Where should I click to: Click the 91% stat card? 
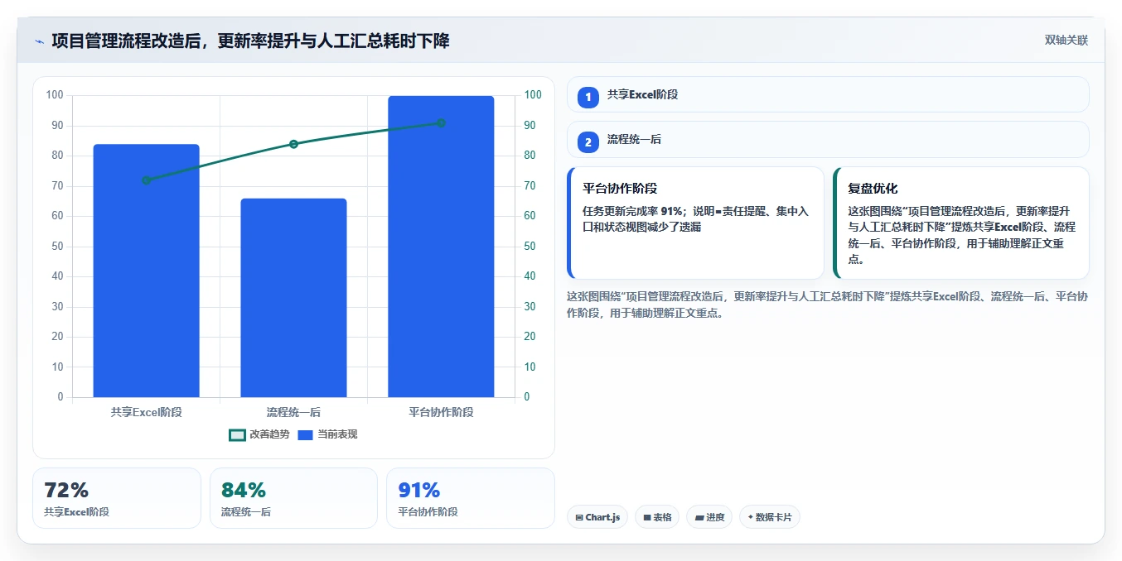click(471, 498)
